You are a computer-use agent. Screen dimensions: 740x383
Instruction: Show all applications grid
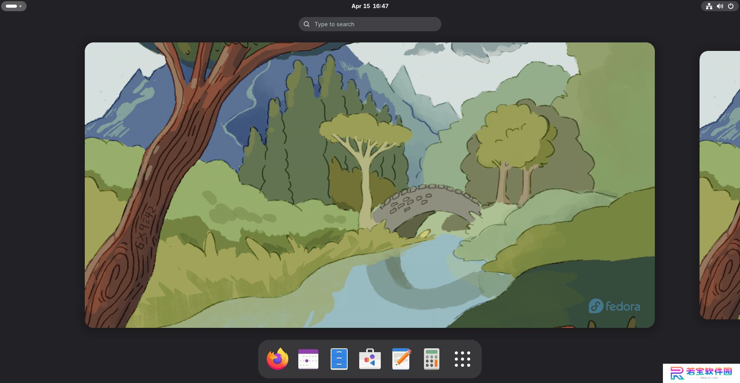tap(462, 359)
